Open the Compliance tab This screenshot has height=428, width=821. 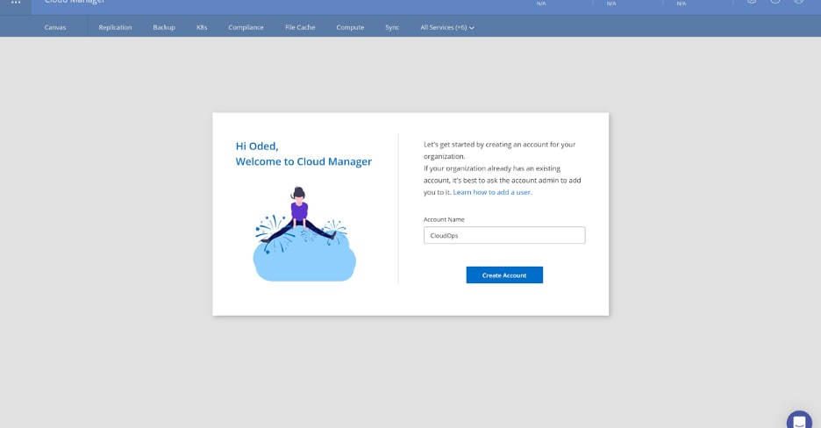pos(246,27)
